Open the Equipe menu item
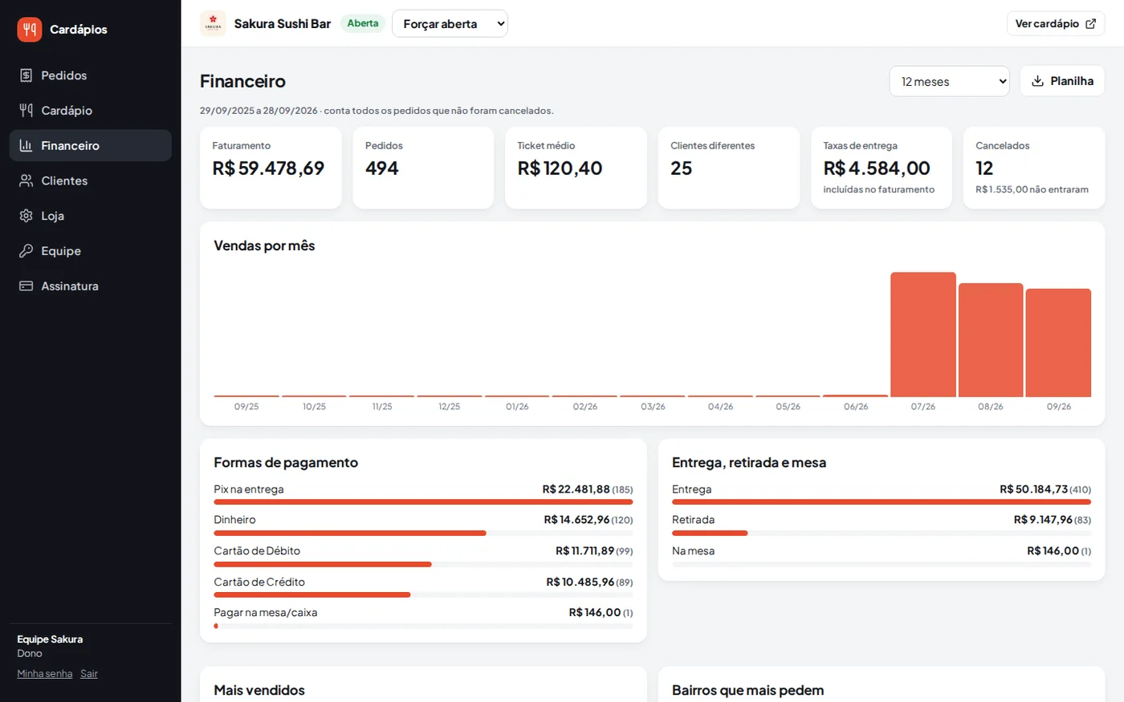The image size is (1124, 702). (90, 251)
